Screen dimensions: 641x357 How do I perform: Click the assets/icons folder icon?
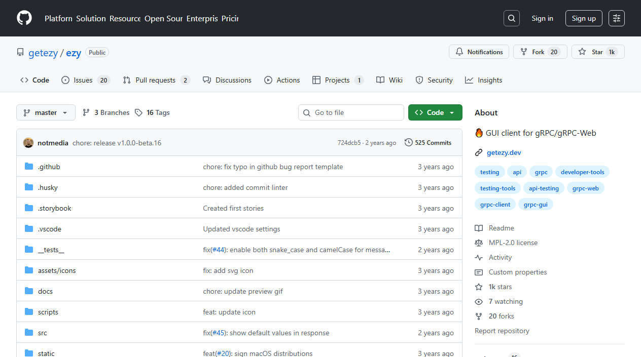pos(29,270)
